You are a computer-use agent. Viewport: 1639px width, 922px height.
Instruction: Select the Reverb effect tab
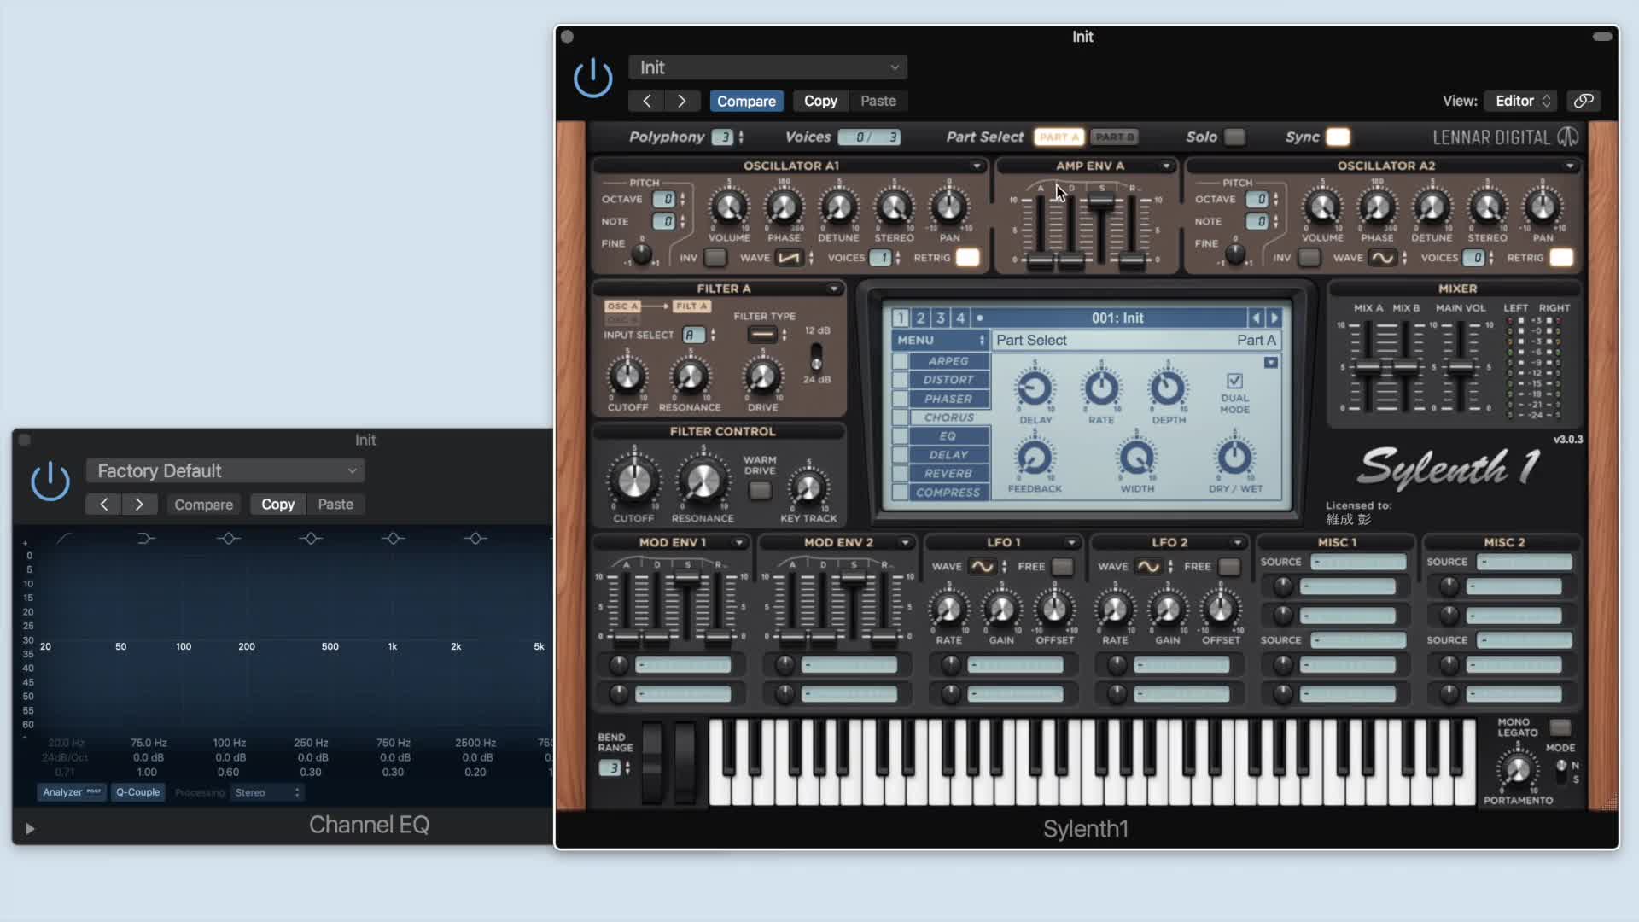coord(948,473)
